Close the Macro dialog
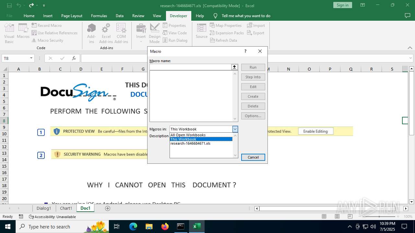 pyautogui.click(x=260, y=51)
